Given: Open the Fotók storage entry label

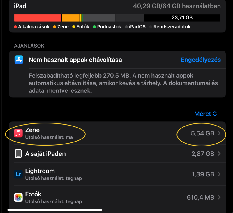Looking at the screenshot, I should [x=33, y=194].
